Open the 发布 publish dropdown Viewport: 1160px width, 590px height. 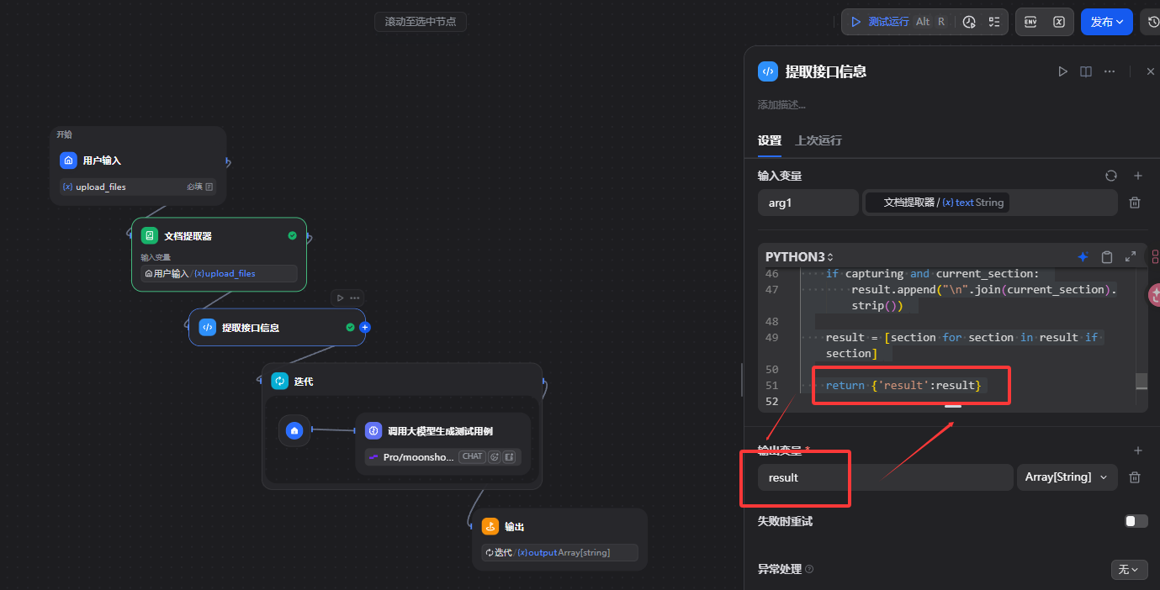(1106, 22)
